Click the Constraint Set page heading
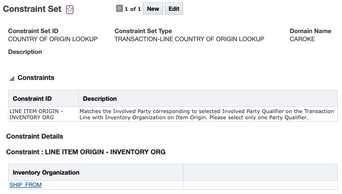Screen dimensions: 342x194 coord(32,9)
